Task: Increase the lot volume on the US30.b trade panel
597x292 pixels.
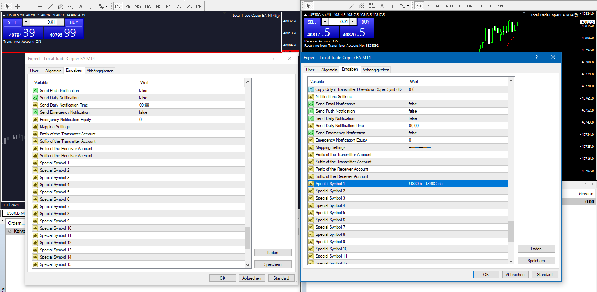Action: pyautogui.click(x=60, y=22)
